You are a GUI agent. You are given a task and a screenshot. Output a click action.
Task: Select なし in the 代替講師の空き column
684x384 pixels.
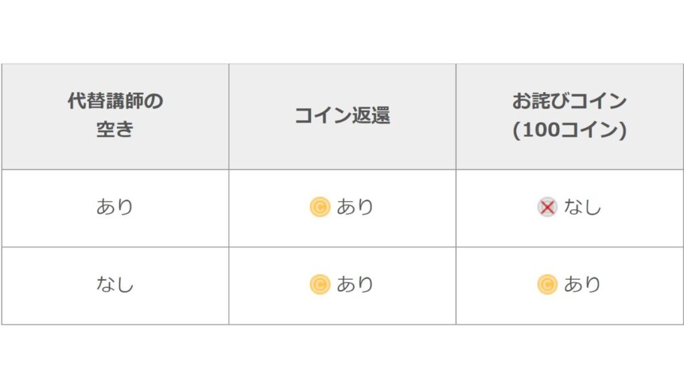[x=115, y=284]
